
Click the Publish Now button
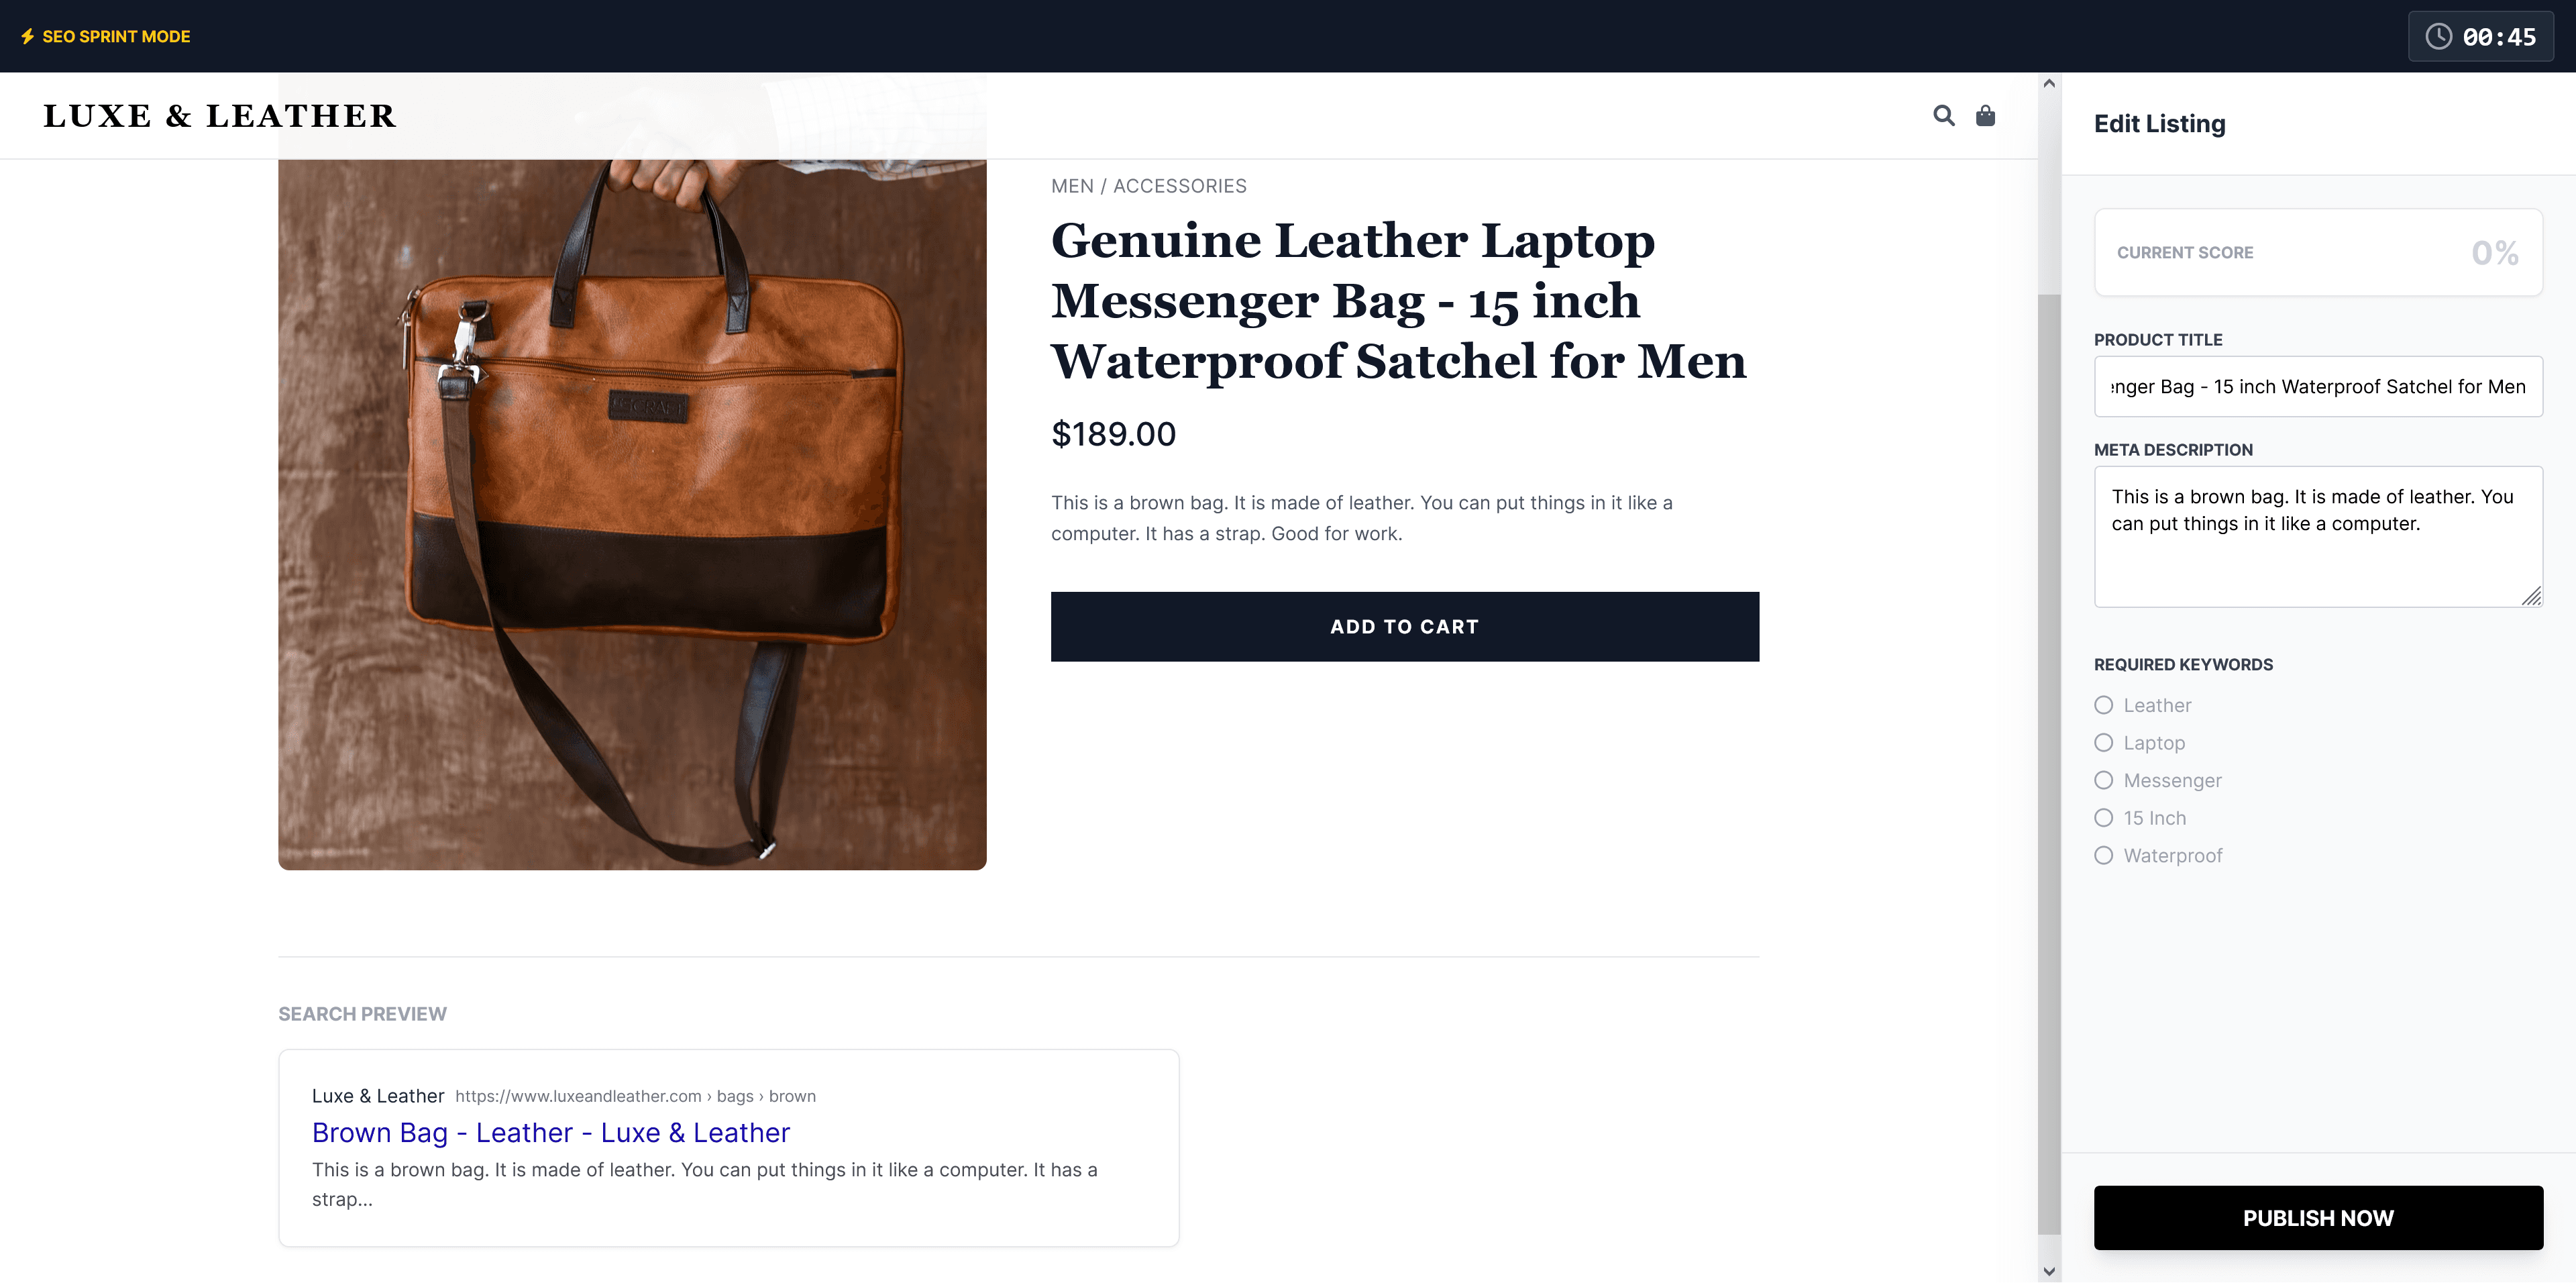pyautogui.click(x=2318, y=1217)
